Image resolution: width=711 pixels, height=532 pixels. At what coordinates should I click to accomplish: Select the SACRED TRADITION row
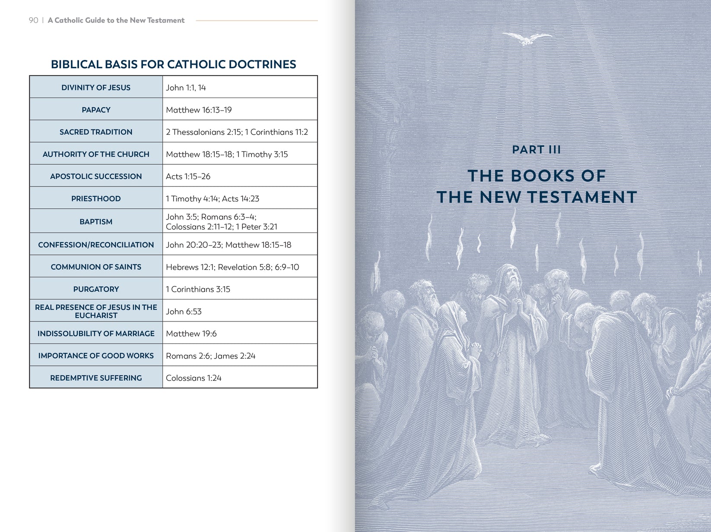96,132
